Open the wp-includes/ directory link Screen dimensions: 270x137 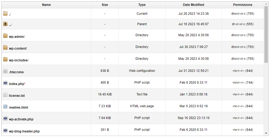(x=19, y=60)
